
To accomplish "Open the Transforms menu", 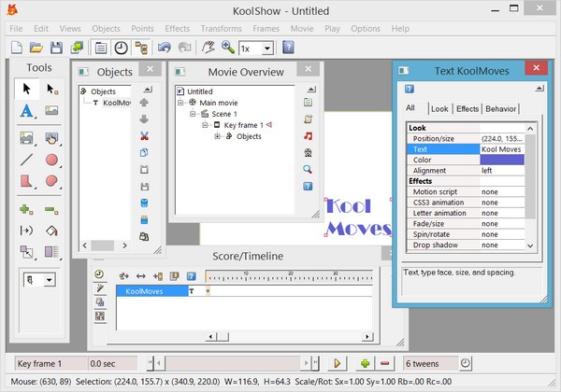I will [x=223, y=28].
